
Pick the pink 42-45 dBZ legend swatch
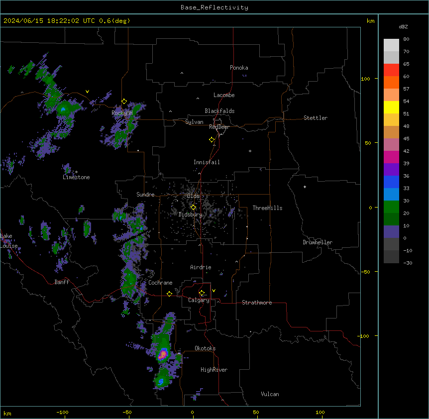391,145
